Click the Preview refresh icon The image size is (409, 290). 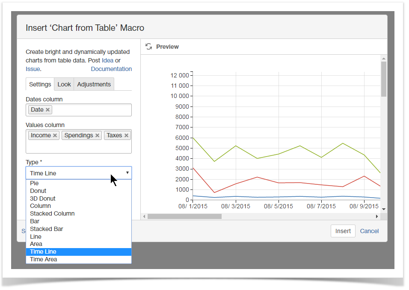pyautogui.click(x=149, y=47)
